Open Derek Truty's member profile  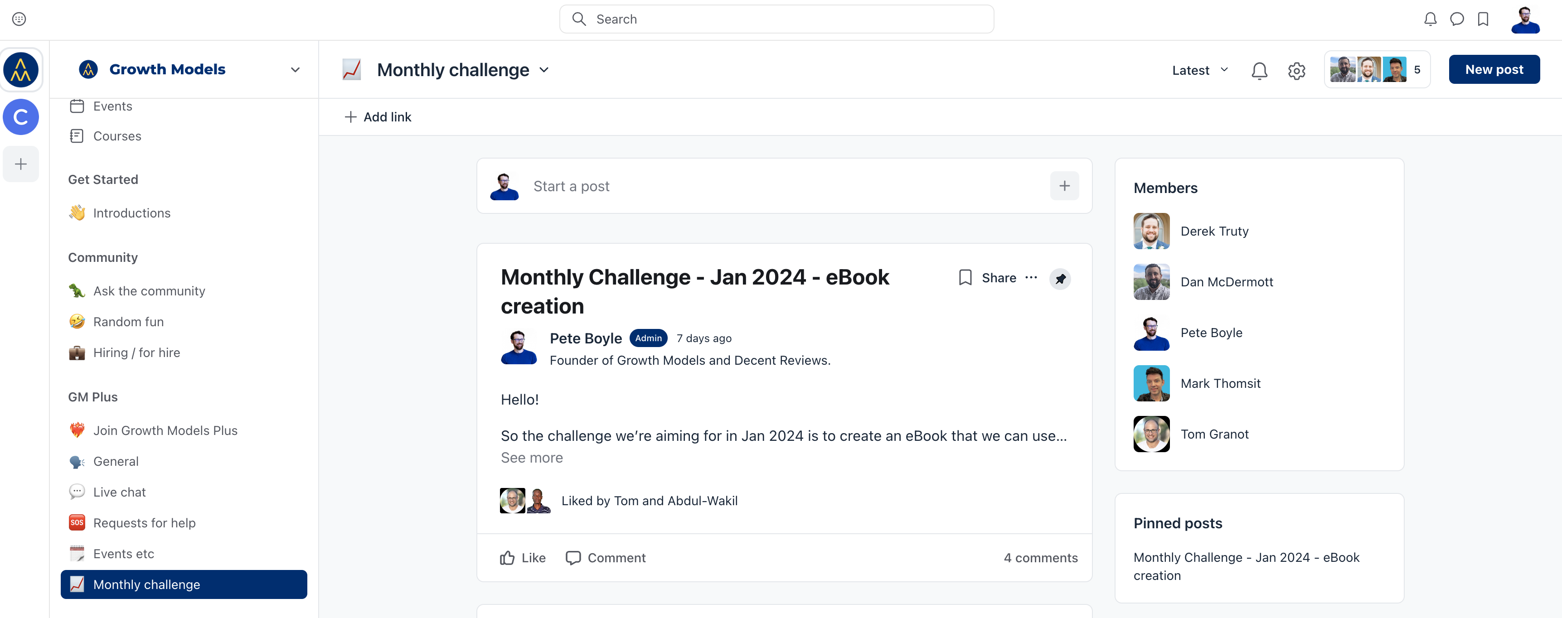click(1214, 232)
